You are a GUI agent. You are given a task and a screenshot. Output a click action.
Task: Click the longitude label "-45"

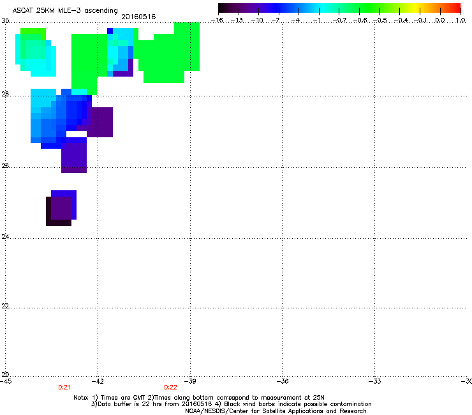[x=6, y=381]
